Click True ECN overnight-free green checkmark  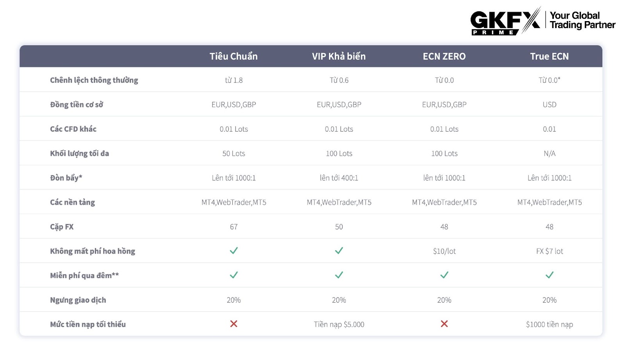pyautogui.click(x=550, y=275)
